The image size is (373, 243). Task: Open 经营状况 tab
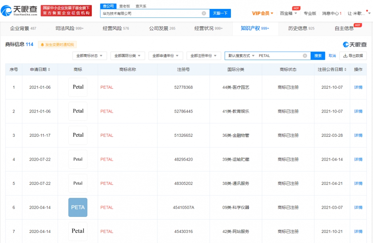pyautogui.click(x=209, y=28)
